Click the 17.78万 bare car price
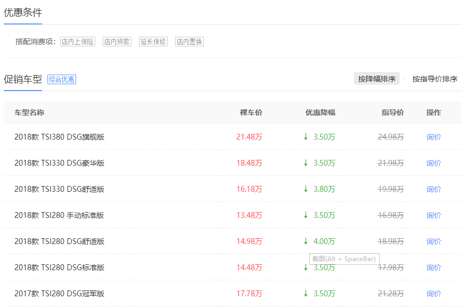Viewport: 470px width, 308px height. click(x=249, y=294)
